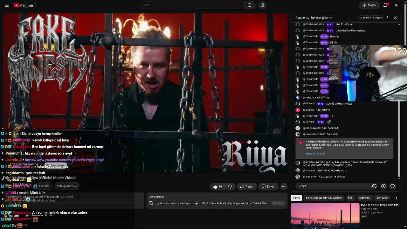Focus the 'Ara' search field
The image size is (407, 229).
[x=192, y=5]
